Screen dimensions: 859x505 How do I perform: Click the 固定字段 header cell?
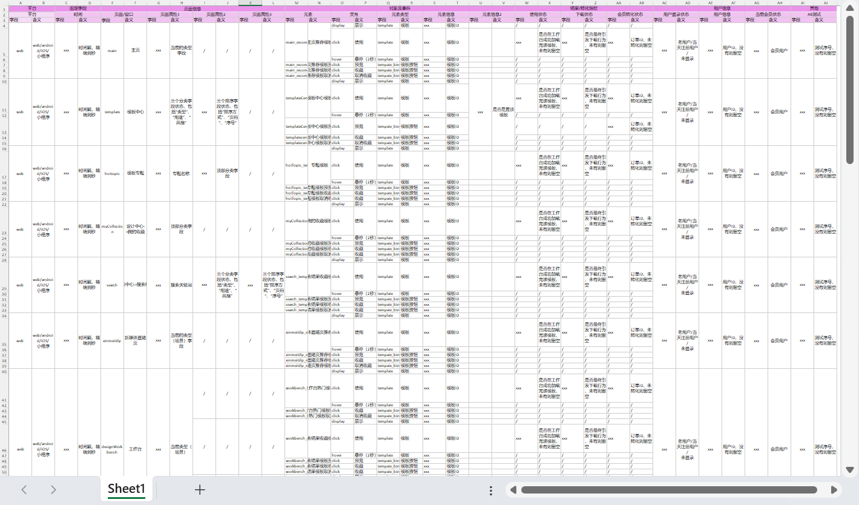(77, 9)
